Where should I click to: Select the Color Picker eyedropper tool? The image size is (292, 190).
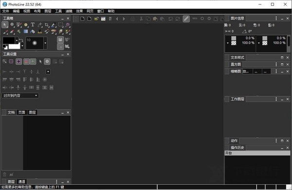(x=54, y=25)
